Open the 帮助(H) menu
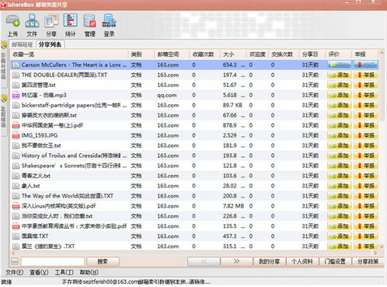This screenshot has height=287, width=387. click(89, 272)
